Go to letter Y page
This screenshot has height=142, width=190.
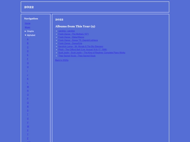tap(28, 134)
